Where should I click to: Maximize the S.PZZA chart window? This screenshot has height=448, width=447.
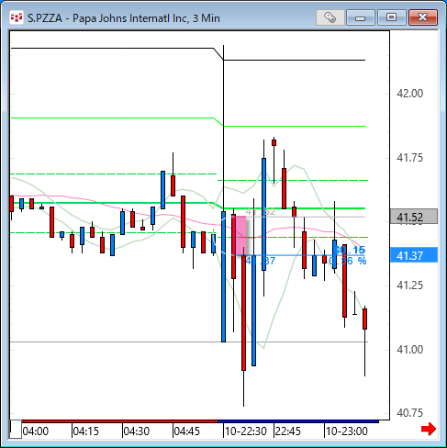tap(391, 17)
